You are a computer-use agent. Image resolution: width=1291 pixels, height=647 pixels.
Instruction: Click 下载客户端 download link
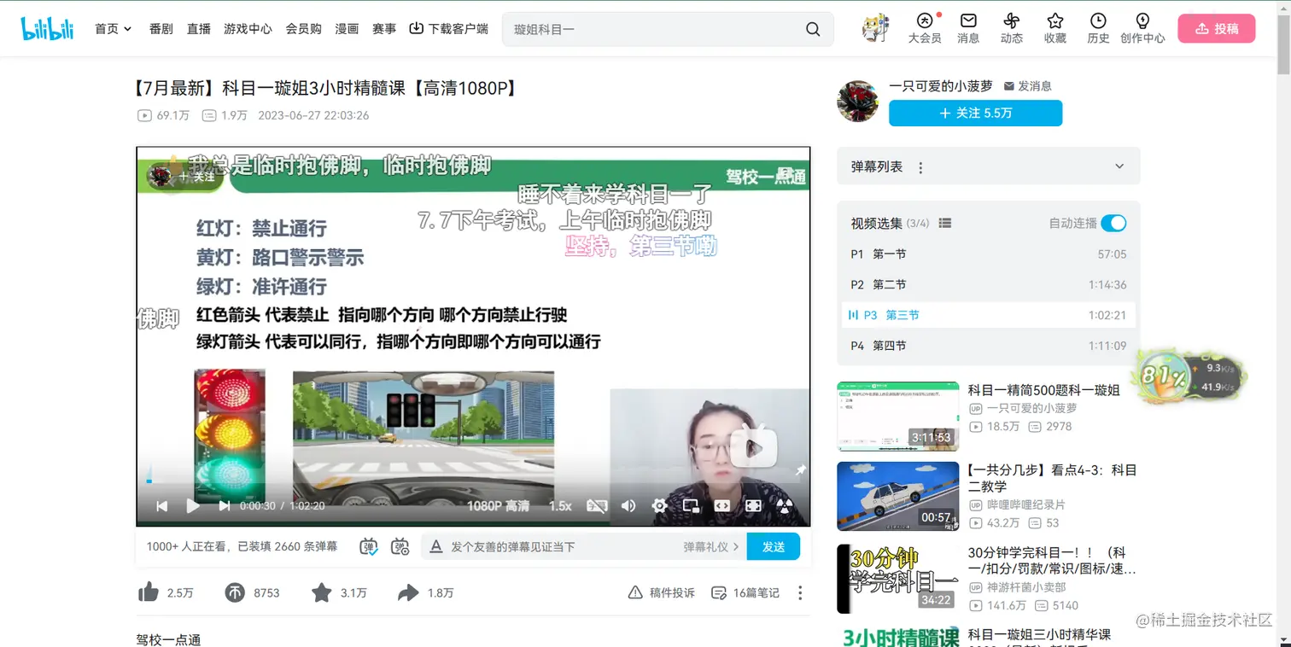point(449,29)
